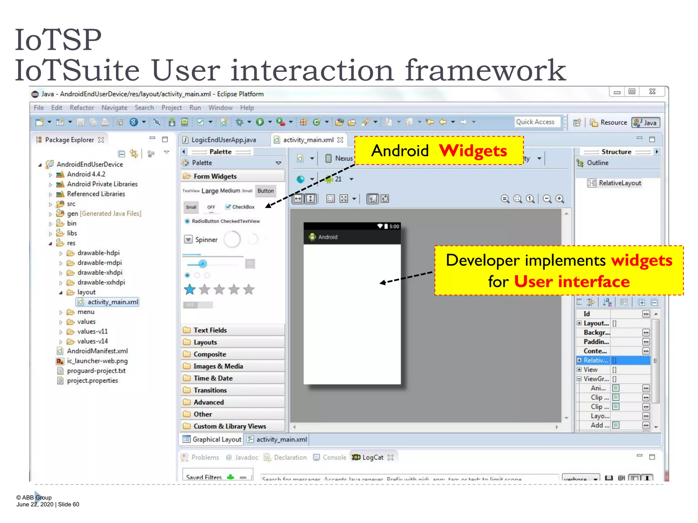The image size is (698, 523).
Task: Switch to activity_main.xml source bottom tab
Action: click(x=277, y=439)
